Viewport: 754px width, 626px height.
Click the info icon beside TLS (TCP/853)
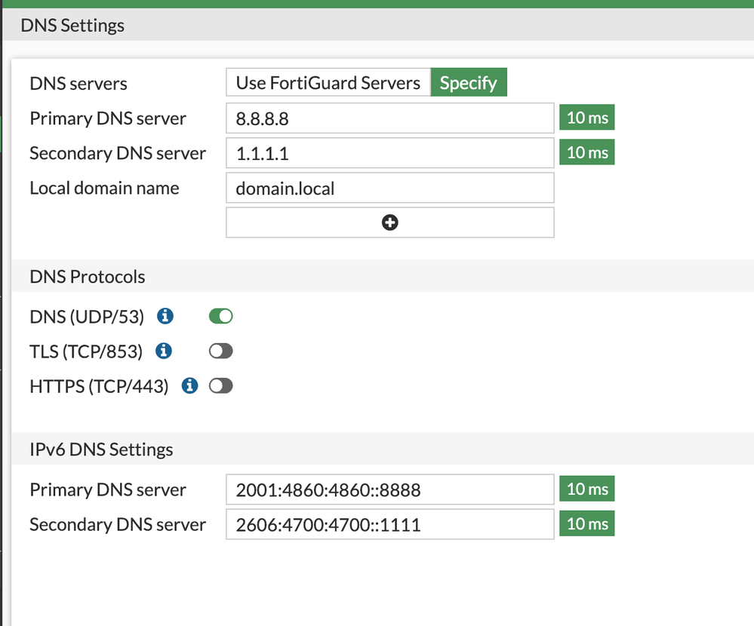click(x=163, y=351)
